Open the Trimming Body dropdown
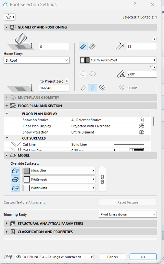The width and height of the screenshot is (164, 264). [128, 214]
